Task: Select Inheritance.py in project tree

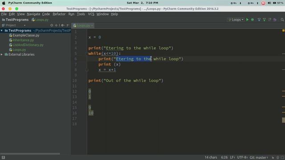Action: pos(23,40)
